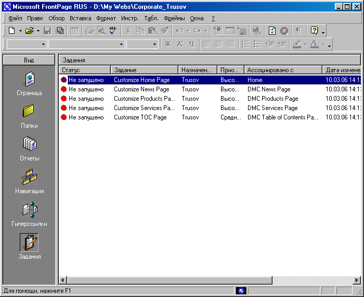The width and height of the screenshot is (364, 297).
Task: Click the Preview in Browser icon
Action: pyautogui.click(x=101, y=31)
